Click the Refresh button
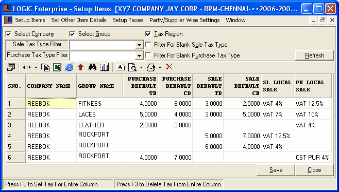Viewport: 339px width, 192px height. [x=314, y=55]
